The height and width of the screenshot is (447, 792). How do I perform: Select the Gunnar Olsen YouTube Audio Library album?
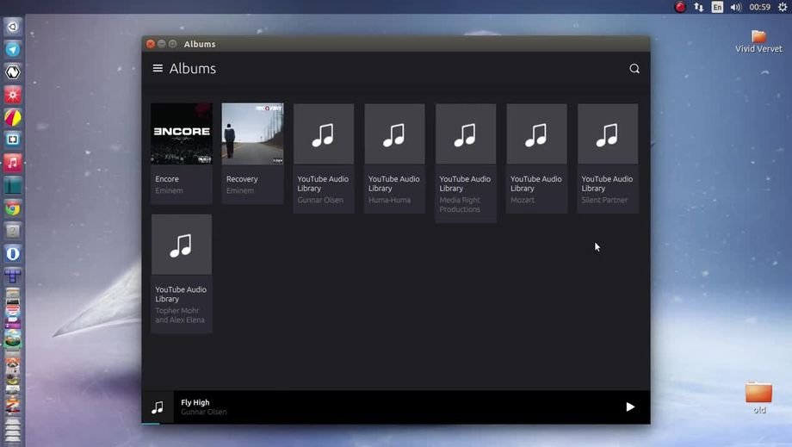324,134
